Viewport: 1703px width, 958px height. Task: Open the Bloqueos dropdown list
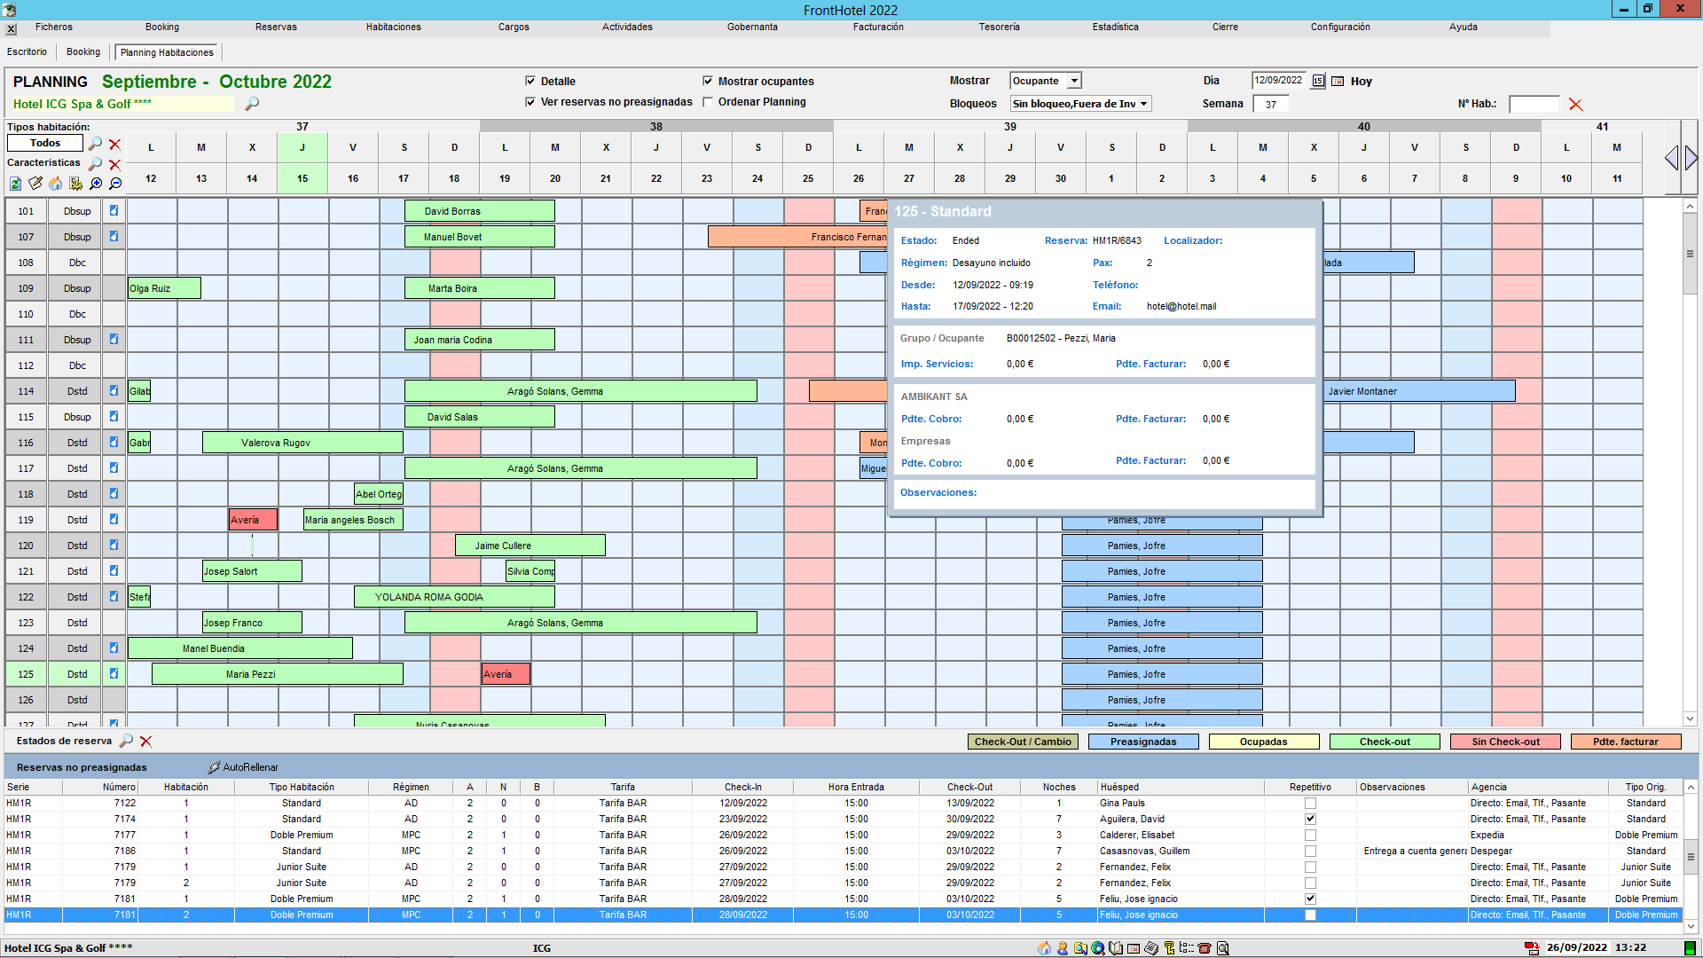click(1143, 104)
